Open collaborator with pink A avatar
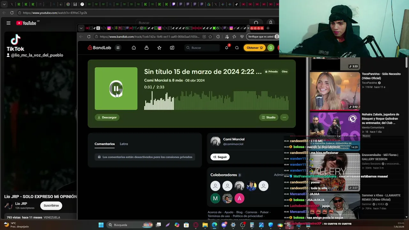 239,198
